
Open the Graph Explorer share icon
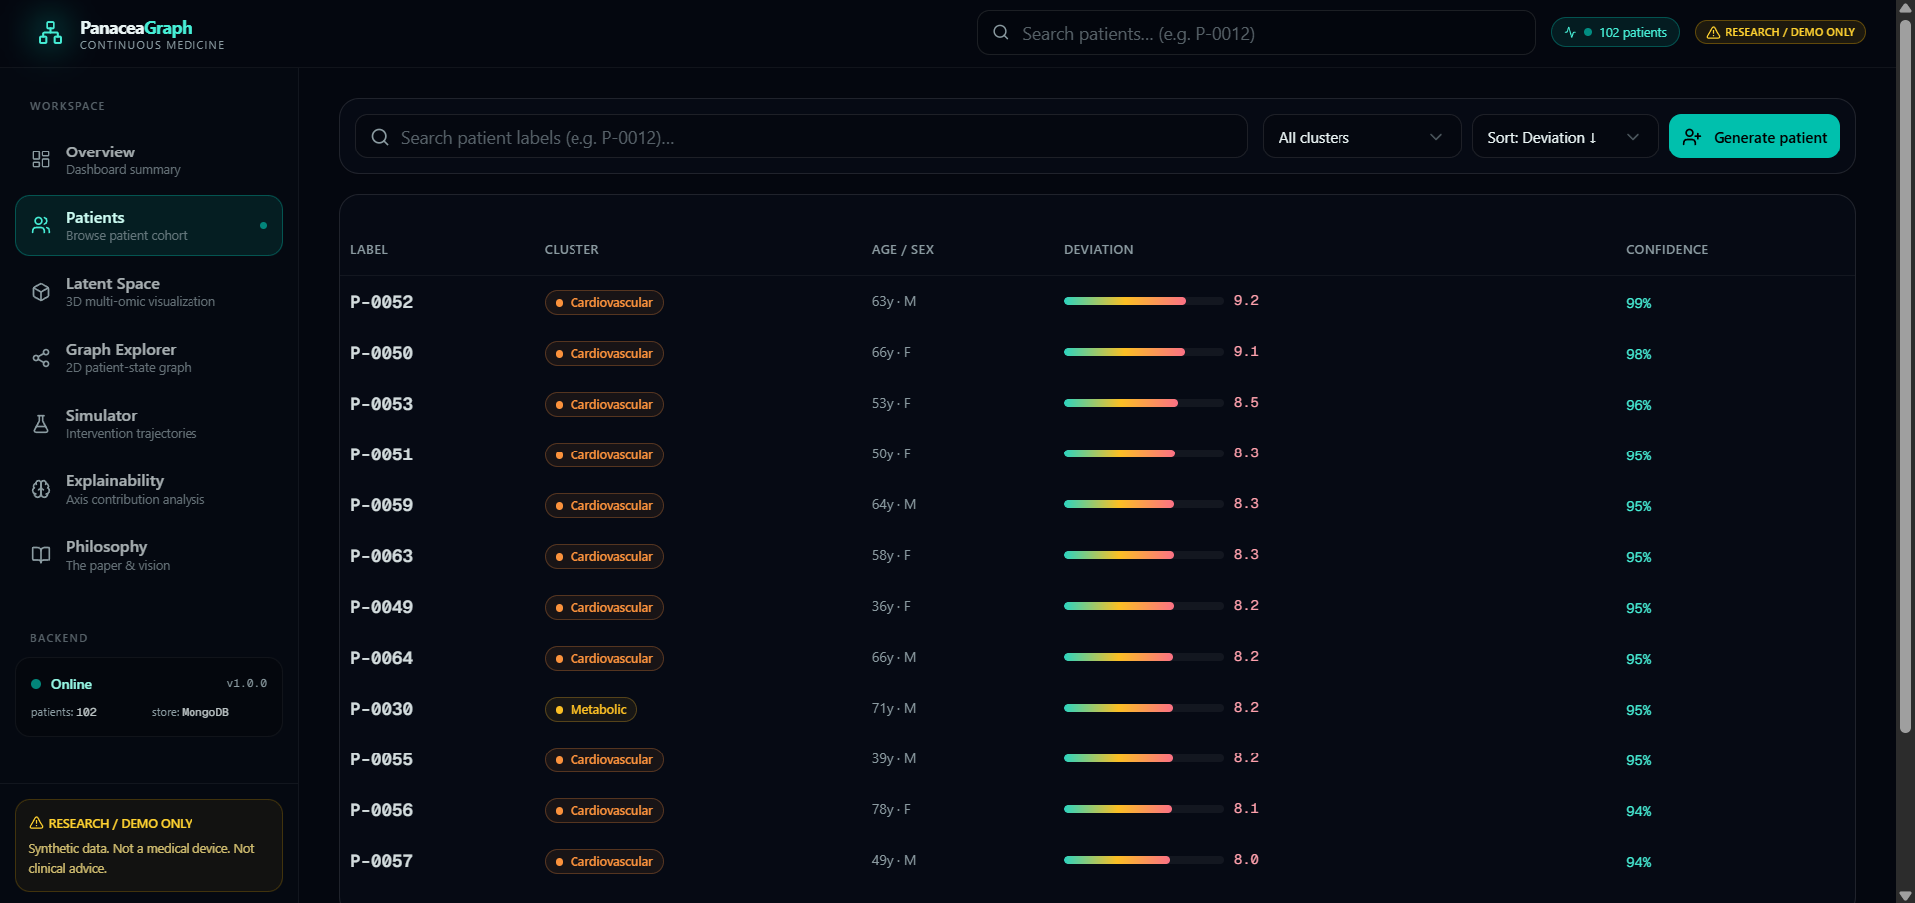tap(41, 358)
